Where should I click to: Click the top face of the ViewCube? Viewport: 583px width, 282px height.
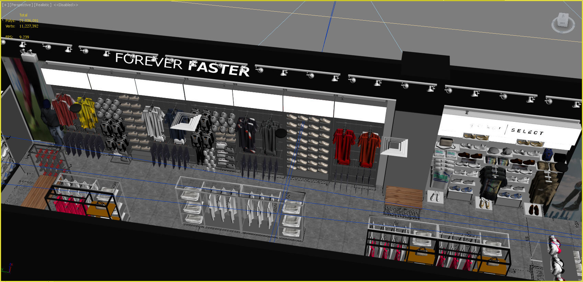click(x=563, y=16)
